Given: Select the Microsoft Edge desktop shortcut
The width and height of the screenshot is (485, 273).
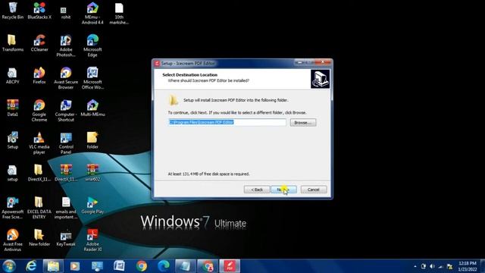Looking at the screenshot, I should [92, 45].
